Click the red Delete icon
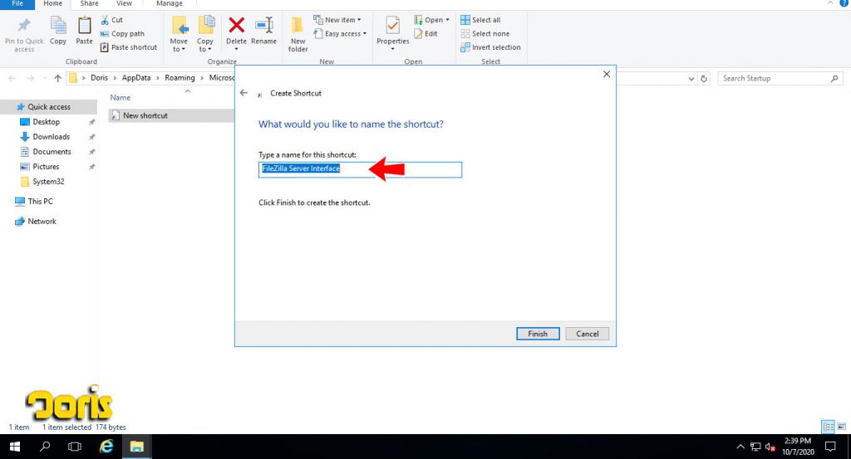Image resolution: width=851 pixels, height=459 pixels. [x=236, y=26]
